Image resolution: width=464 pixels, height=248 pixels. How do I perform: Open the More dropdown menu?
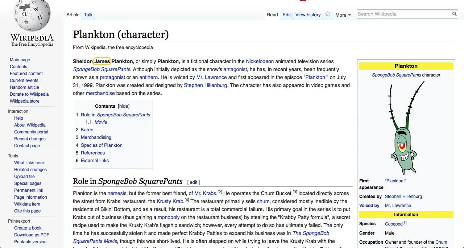click(343, 15)
